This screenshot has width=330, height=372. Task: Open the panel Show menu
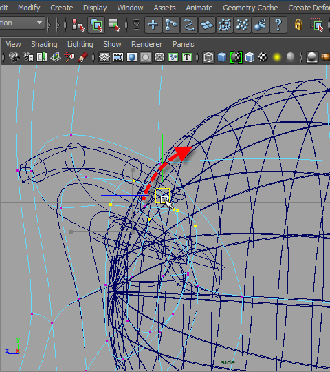112,44
